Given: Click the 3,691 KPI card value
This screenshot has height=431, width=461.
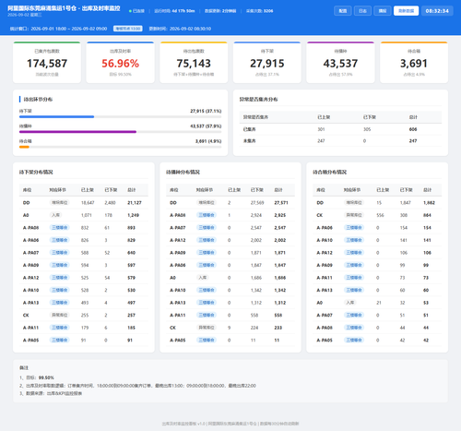Looking at the screenshot, I should tap(414, 64).
